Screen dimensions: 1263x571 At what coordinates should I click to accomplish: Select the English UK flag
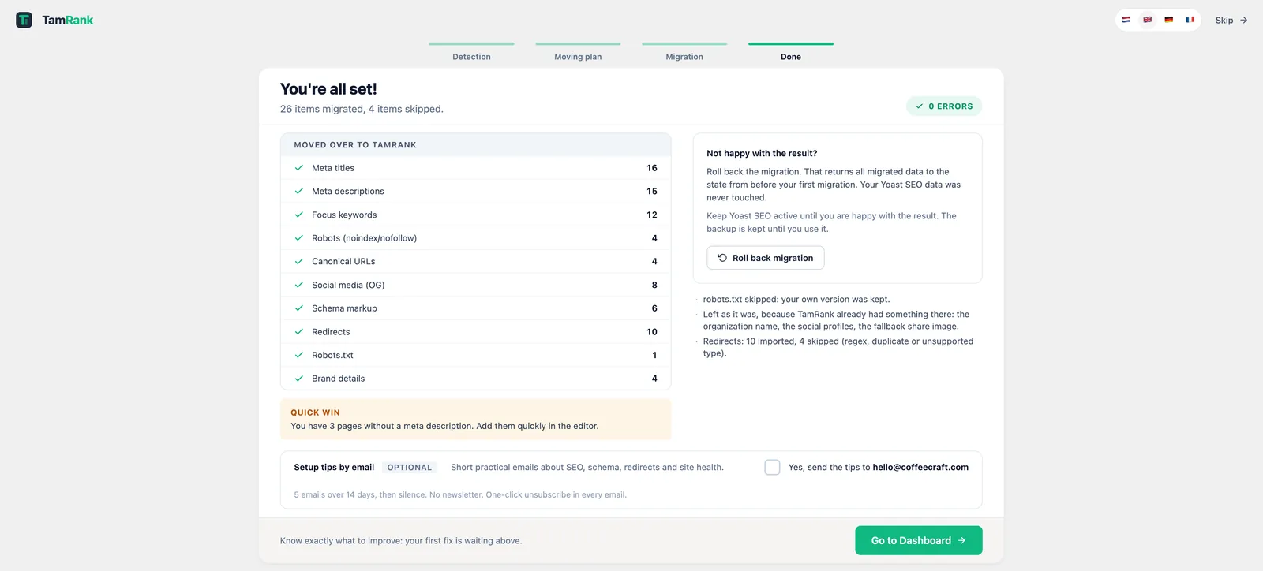[x=1148, y=20]
